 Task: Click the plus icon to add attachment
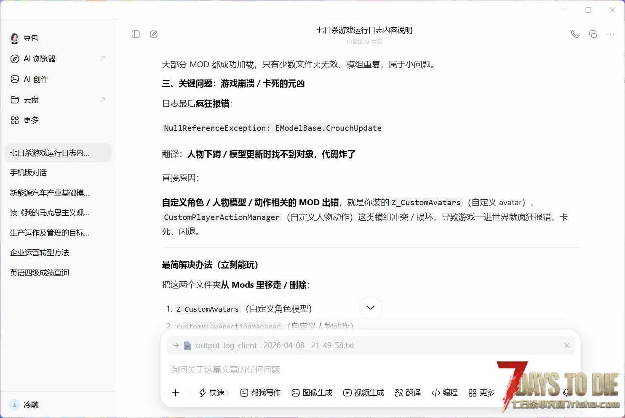[176, 393]
